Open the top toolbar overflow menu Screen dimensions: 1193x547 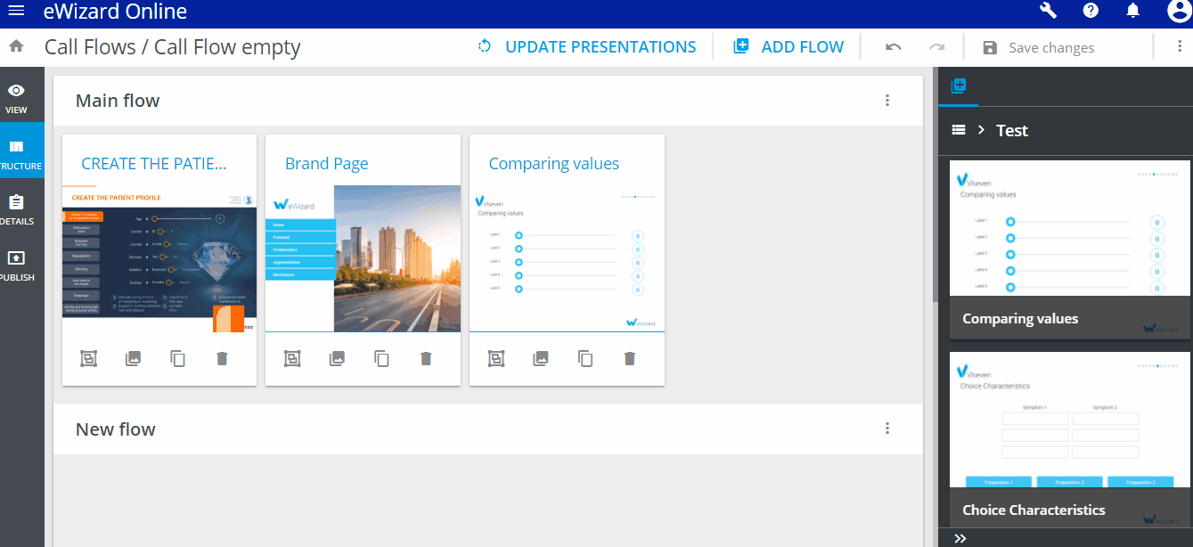pyautogui.click(x=1179, y=47)
